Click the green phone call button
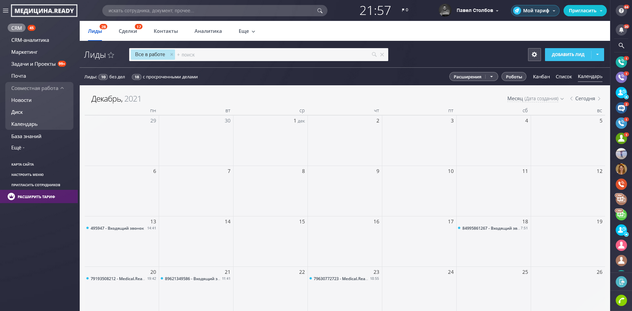 click(x=621, y=300)
